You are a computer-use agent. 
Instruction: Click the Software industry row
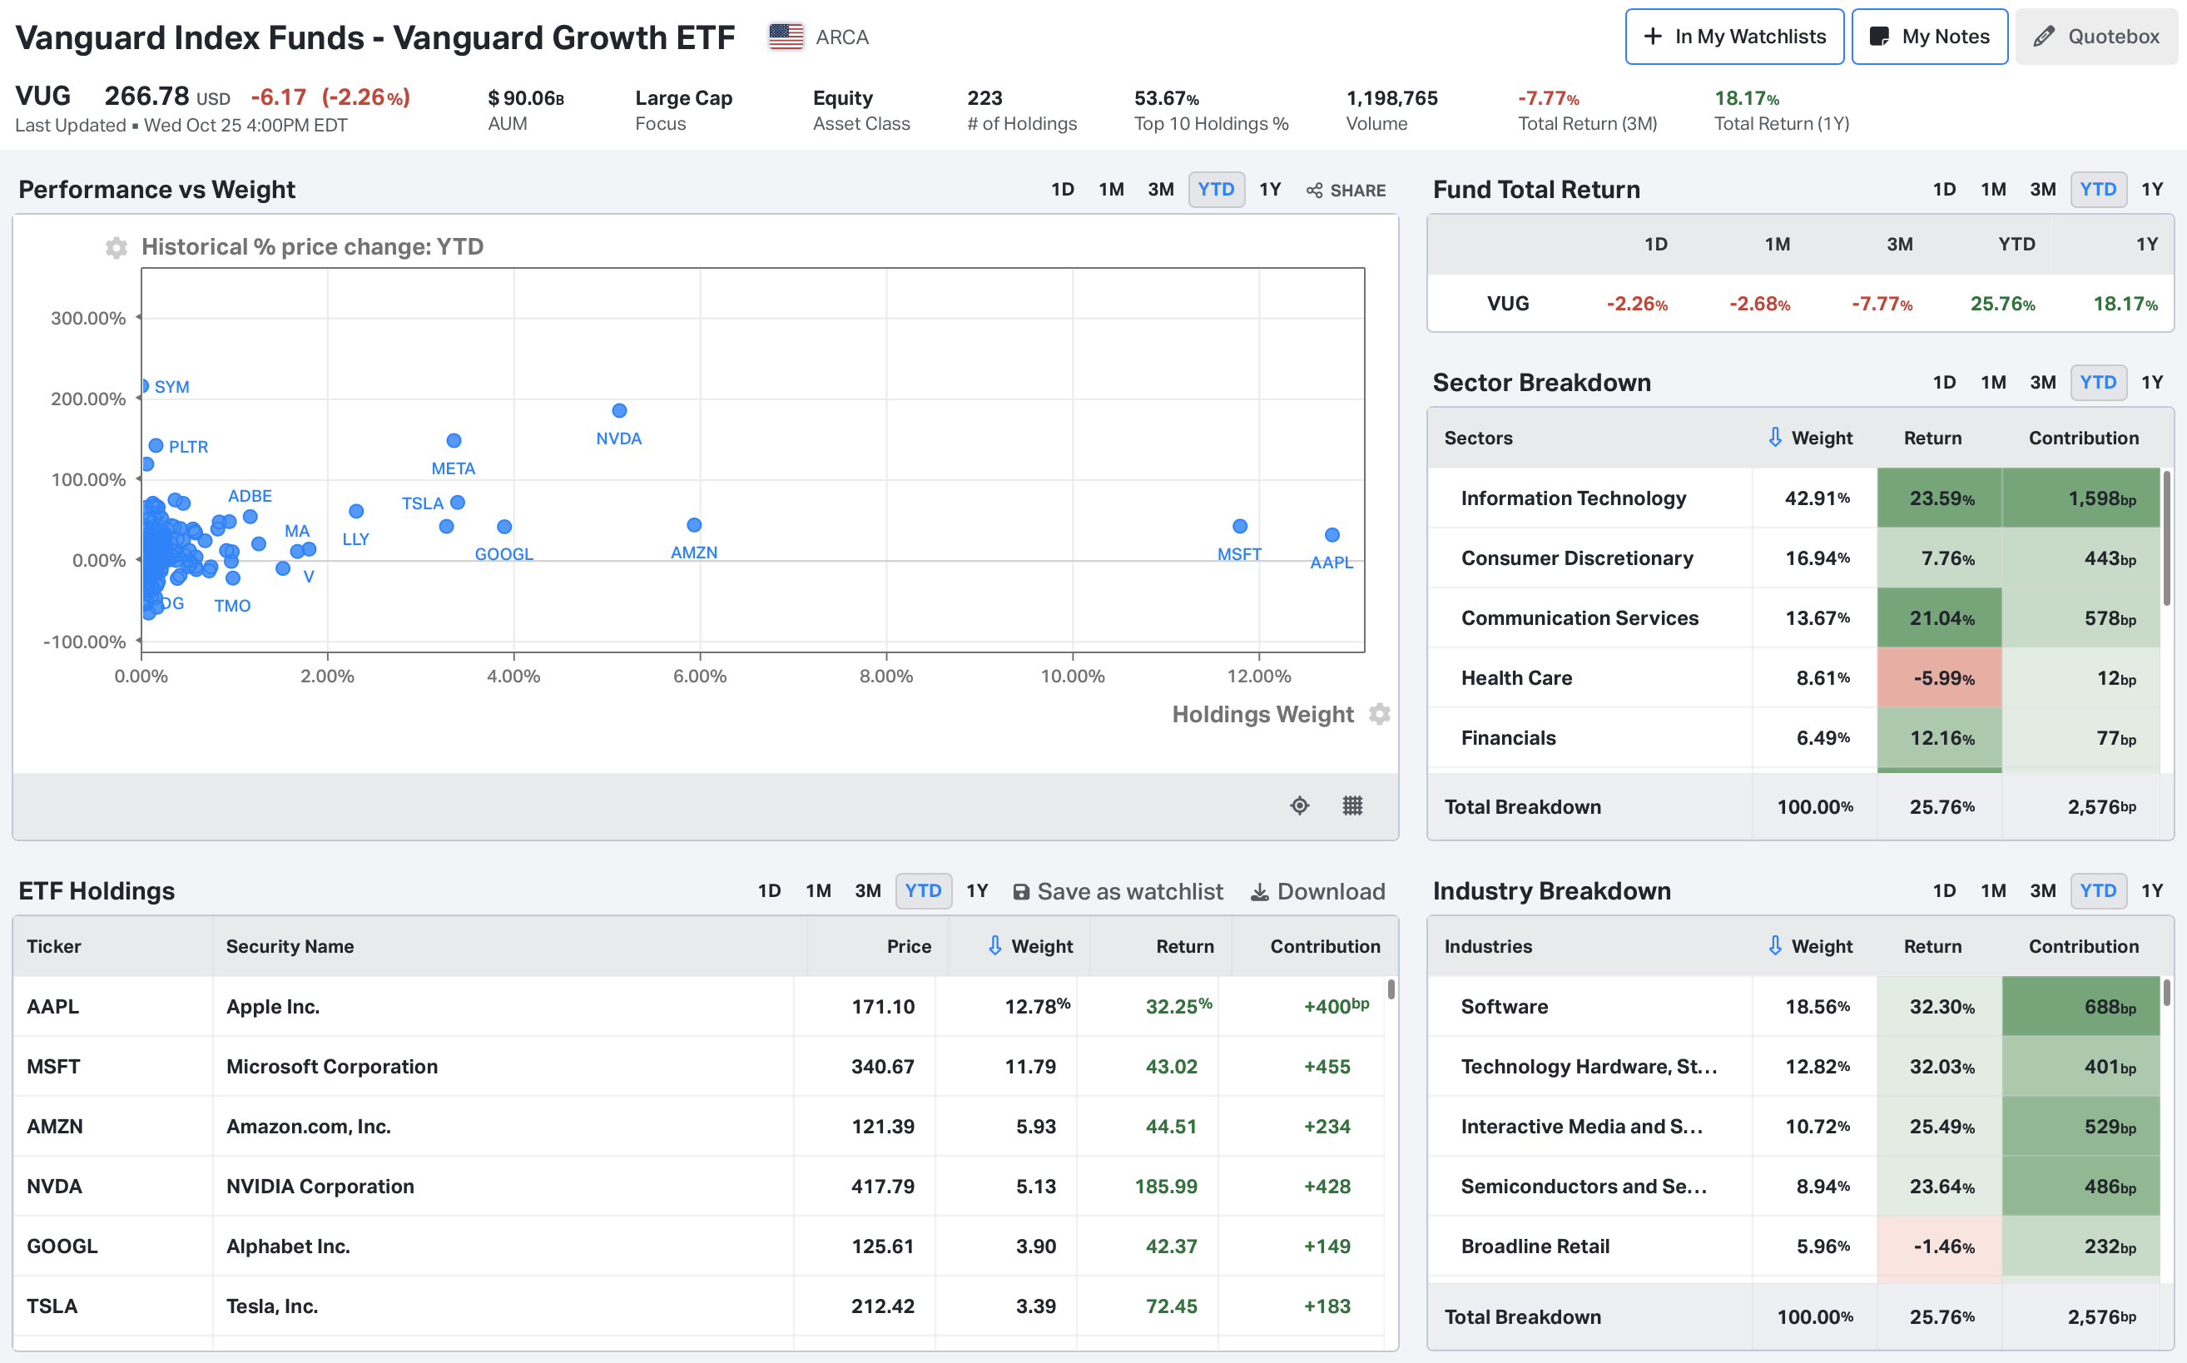(x=1794, y=1006)
